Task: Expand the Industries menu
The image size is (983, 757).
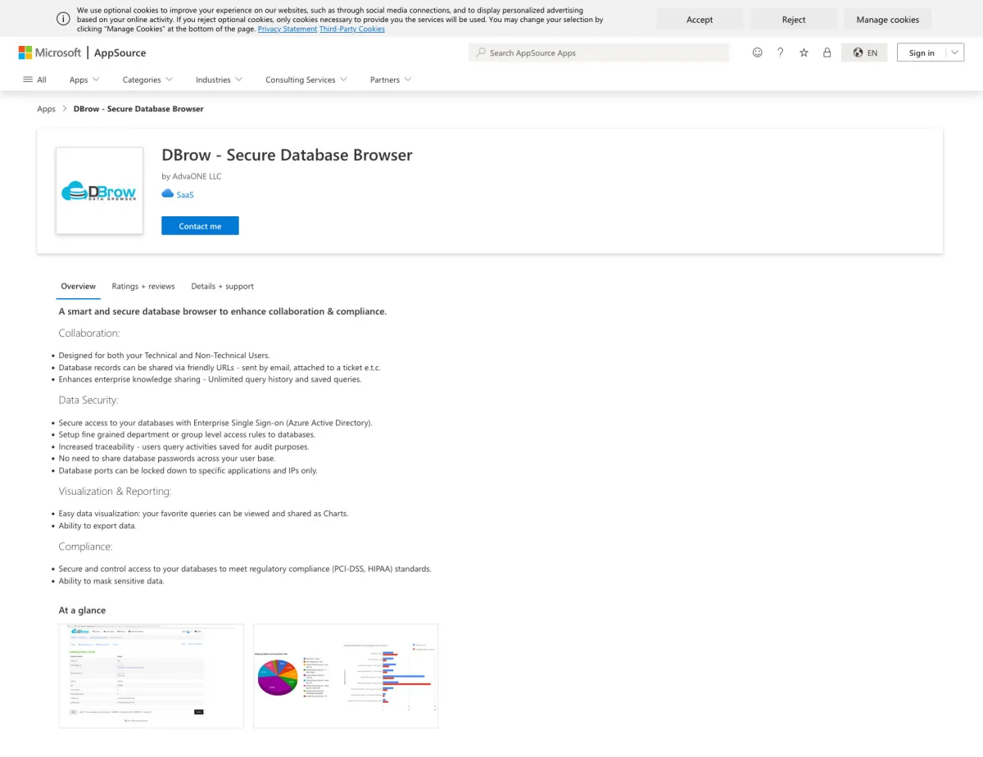Action: 219,79
